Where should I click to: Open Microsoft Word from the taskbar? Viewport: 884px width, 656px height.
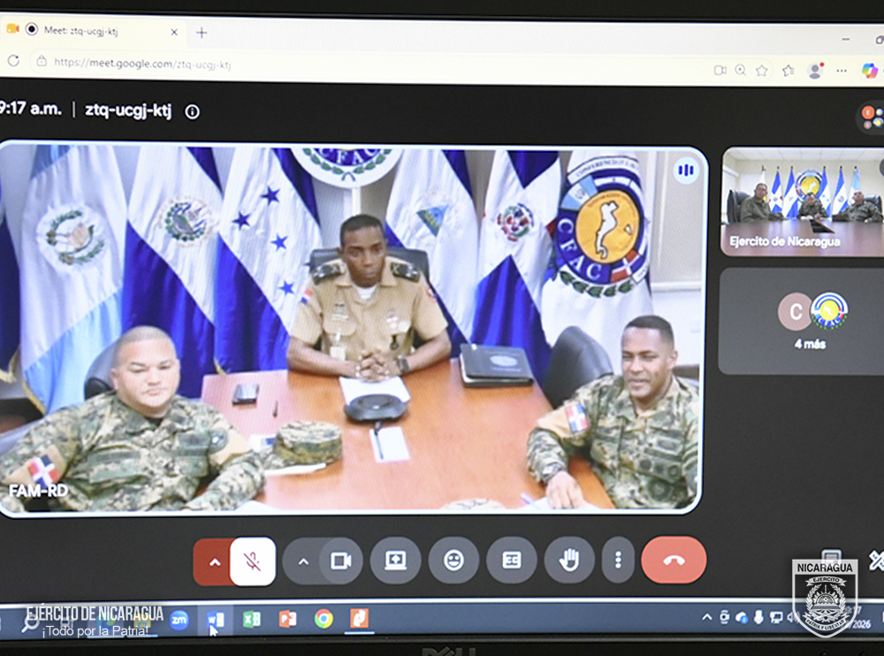pos(216,620)
